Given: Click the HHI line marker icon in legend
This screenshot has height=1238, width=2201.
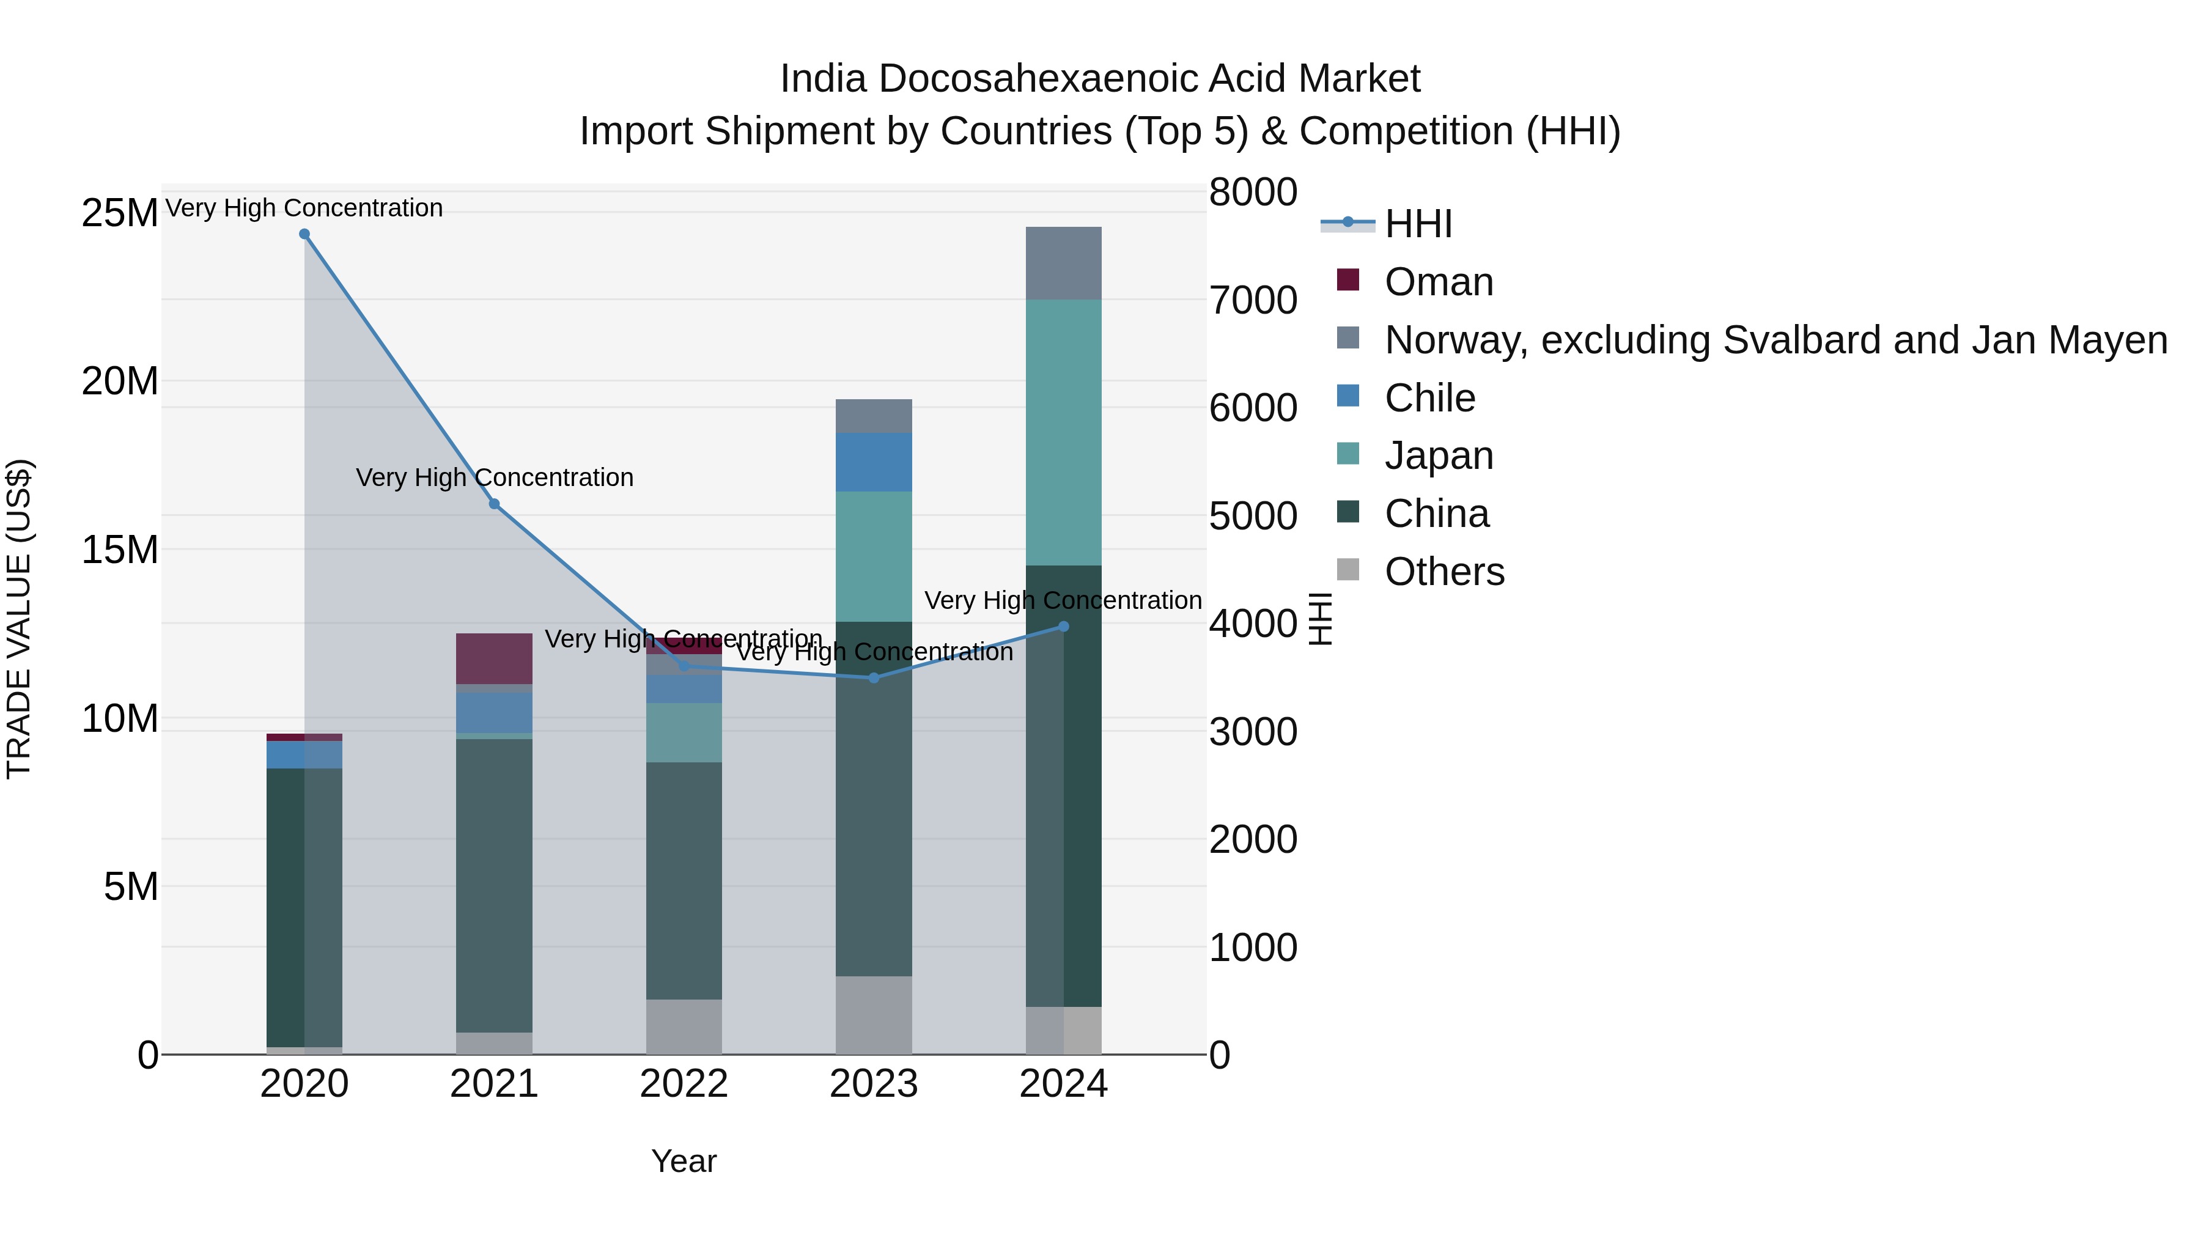Looking at the screenshot, I should click(x=1348, y=222).
